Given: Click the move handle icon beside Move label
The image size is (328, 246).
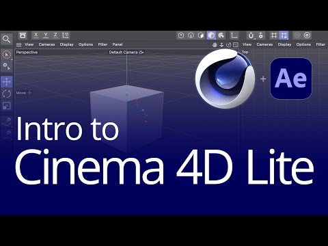Looking at the screenshot, I should [x=29, y=93].
